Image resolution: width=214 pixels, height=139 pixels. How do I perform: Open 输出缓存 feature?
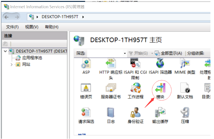point(160,112)
